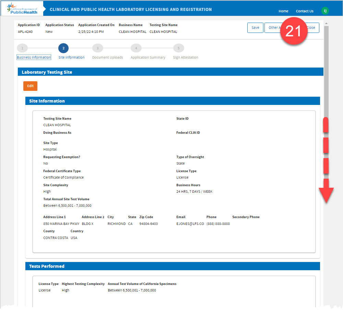Click the Edit button under Laboratory Testing Site
Image resolution: width=343 pixels, height=310 pixels.
pyautogui.click(x=31, y=86)
